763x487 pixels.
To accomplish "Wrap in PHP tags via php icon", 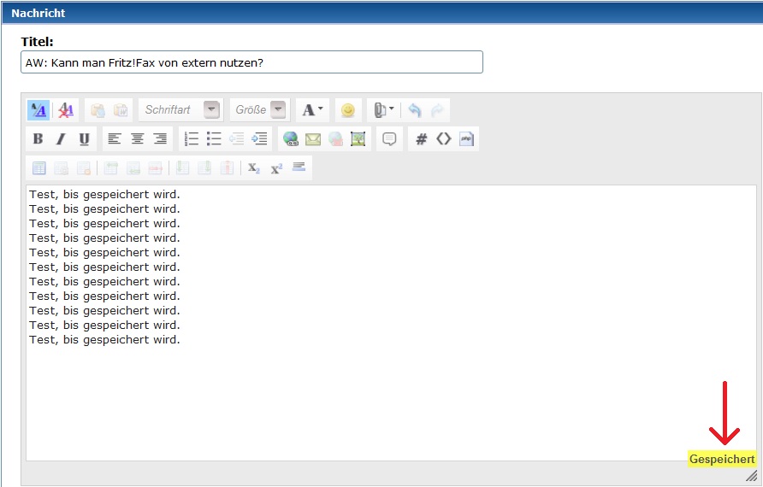I will tap(466, 139).
